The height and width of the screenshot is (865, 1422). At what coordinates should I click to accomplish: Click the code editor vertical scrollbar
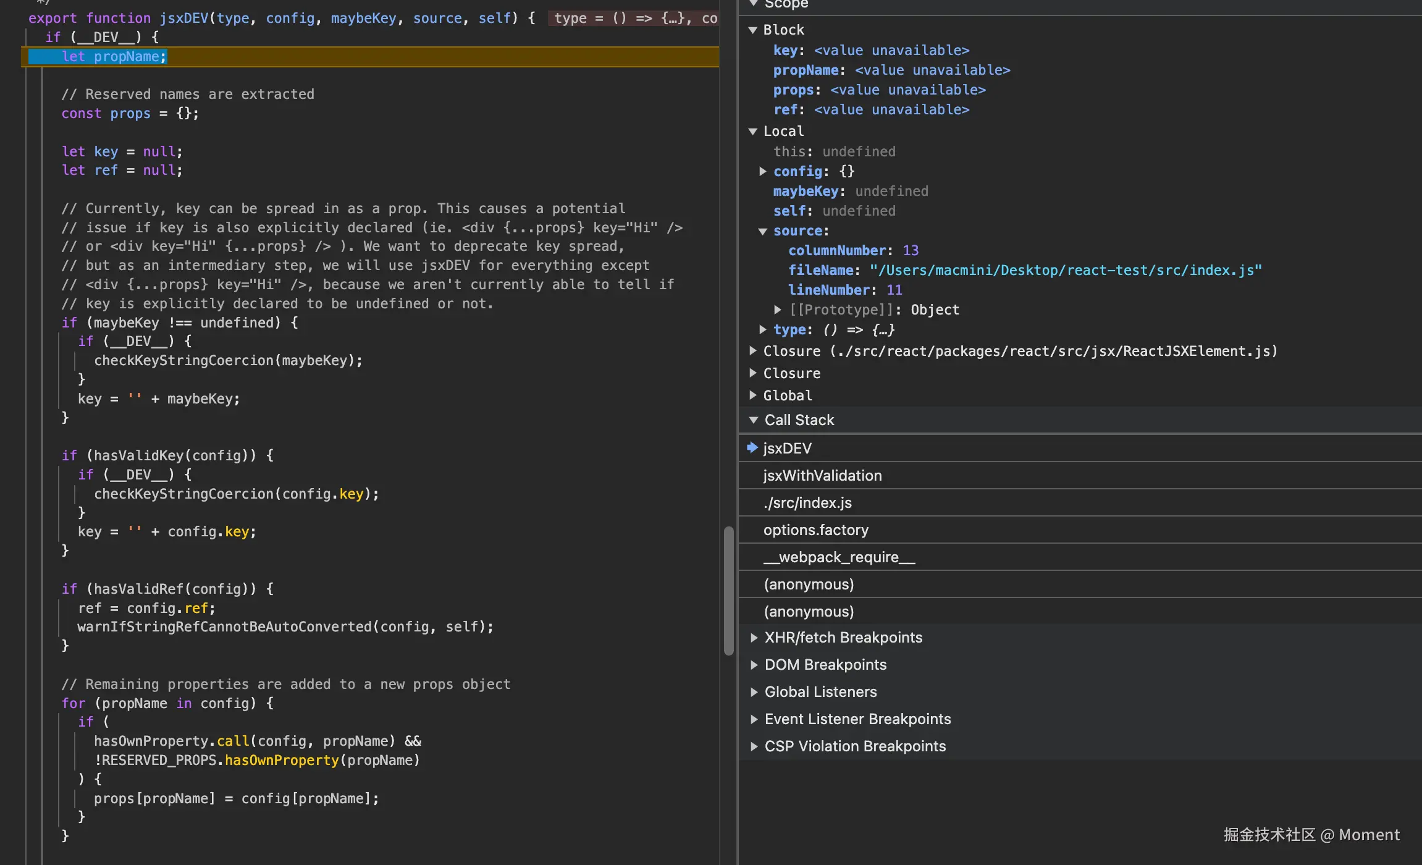[x=728, y=590]
